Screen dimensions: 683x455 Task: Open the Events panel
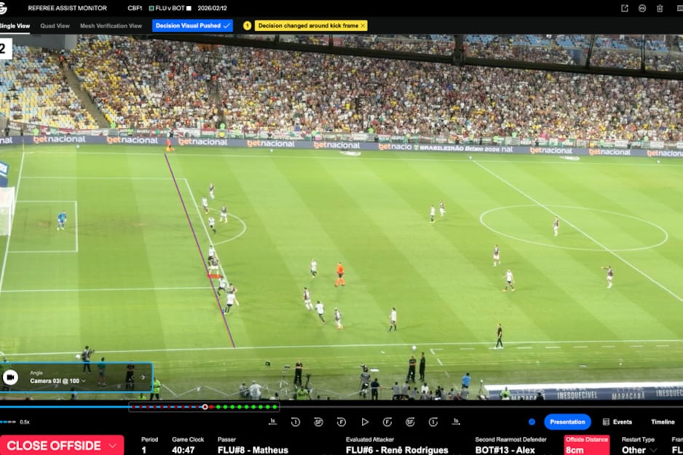coord(617,422)
